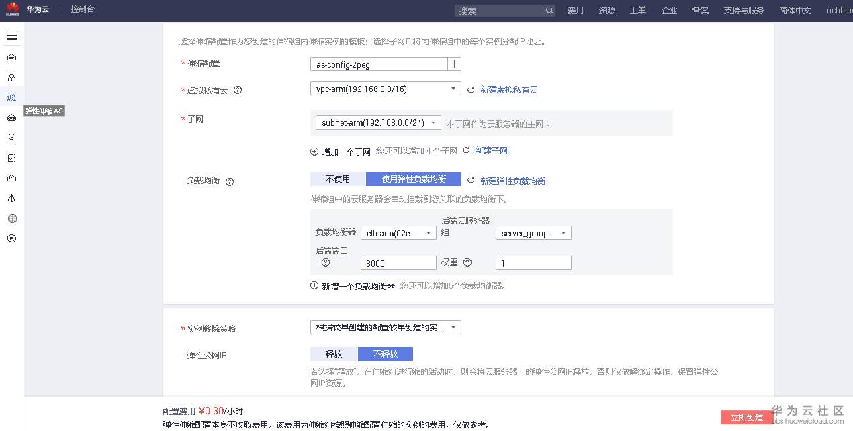The width and height of the screenshot is (853, 431).
Task: Click the 本子网作为云服务器的主网卡 note
Action: [499, 124]
